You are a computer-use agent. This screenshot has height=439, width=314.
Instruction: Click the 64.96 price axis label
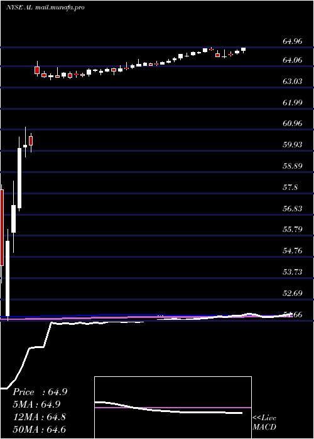point(293,41)
